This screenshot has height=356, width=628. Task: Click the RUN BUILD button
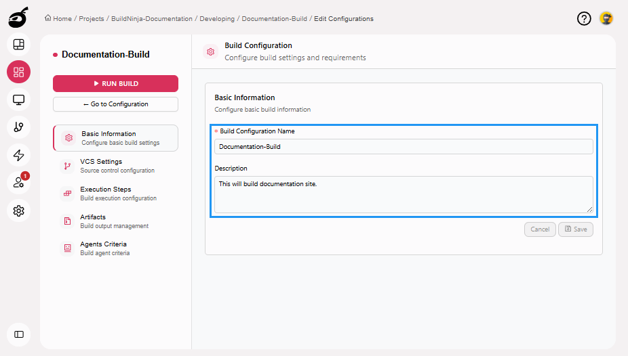pyautogui.click(x=115, y=83)
